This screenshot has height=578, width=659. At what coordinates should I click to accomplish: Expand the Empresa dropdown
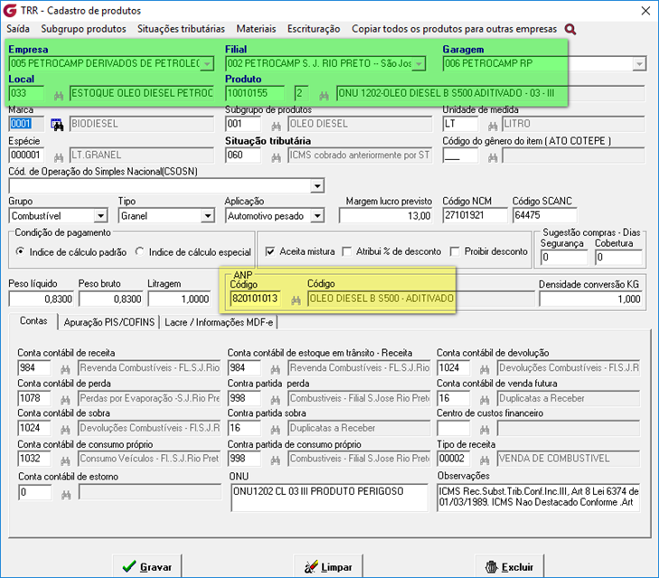pyautogui.click(x=207, y=64)
